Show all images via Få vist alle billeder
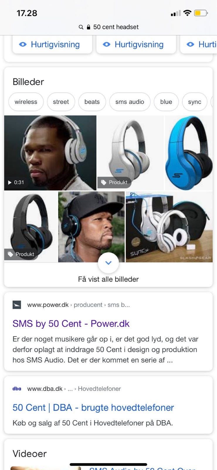This screenshot has height=470, width=217. coord(108,279)
